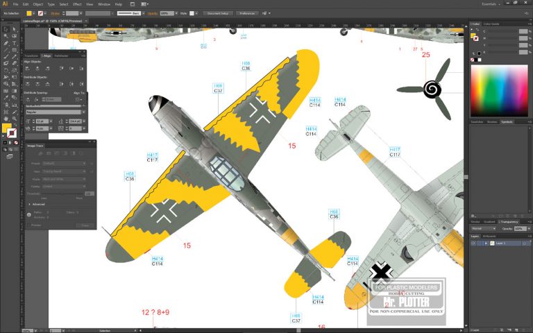Toggle visibility eye of Layer 1

click(x=473, y=244)
